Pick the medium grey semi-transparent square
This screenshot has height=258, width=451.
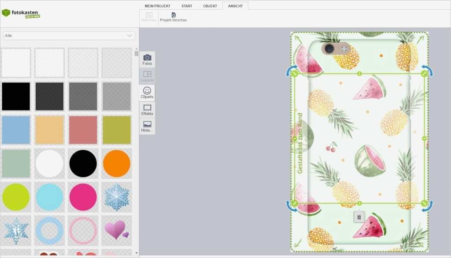pos(83,96)
